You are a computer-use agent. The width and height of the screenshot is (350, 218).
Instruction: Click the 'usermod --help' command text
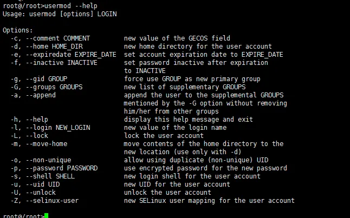point(64,4)
